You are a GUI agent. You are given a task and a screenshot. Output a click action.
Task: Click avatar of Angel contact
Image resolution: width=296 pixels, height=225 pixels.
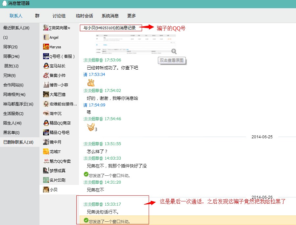[x=46, y=37]
